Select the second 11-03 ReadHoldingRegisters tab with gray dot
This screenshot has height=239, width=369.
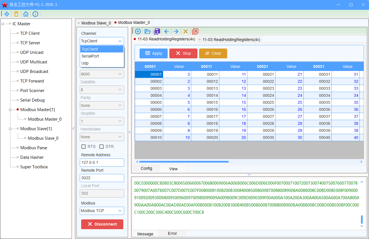(229, 40)
